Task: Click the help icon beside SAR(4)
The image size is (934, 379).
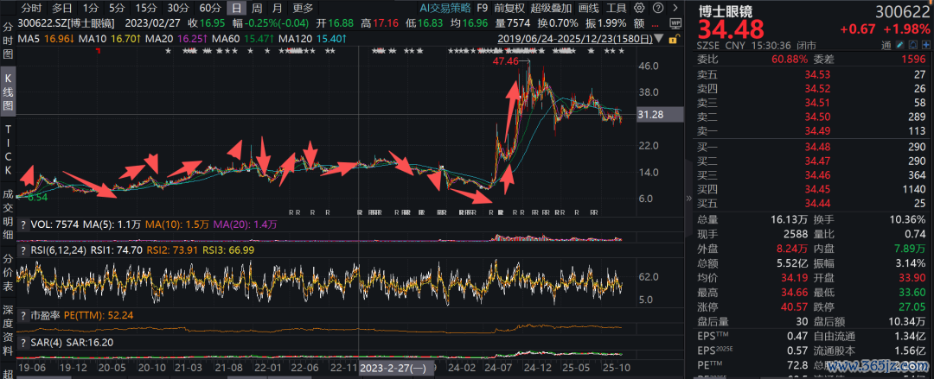Action: tap(23, 342)
